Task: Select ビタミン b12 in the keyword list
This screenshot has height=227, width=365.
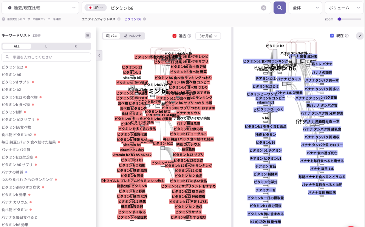Action: 12,67
